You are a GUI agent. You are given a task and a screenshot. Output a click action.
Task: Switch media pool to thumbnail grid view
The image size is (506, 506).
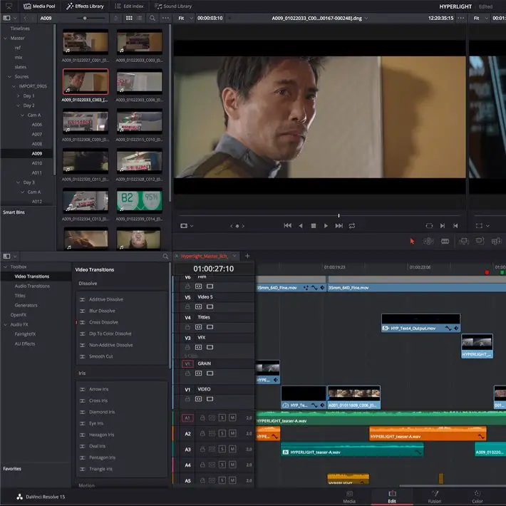tap(129, 18)
